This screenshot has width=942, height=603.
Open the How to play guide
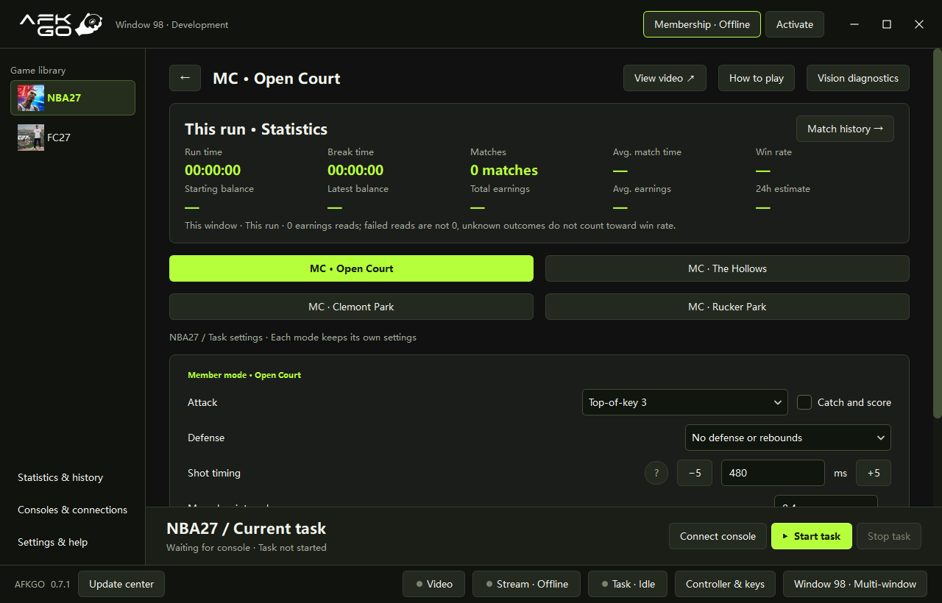[x=757, y=78]
